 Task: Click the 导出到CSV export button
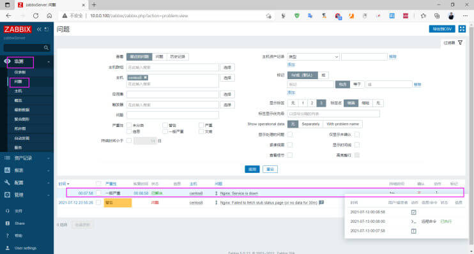point(442,29)
